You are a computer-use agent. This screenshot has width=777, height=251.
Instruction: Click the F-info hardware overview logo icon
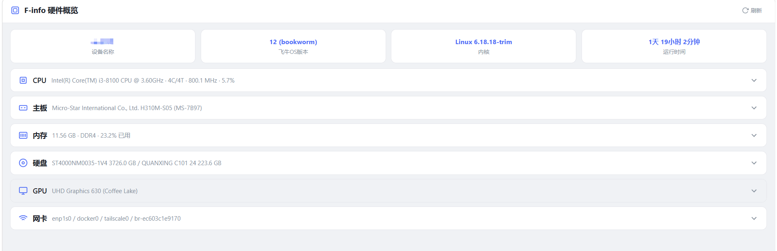click(15, 11)
